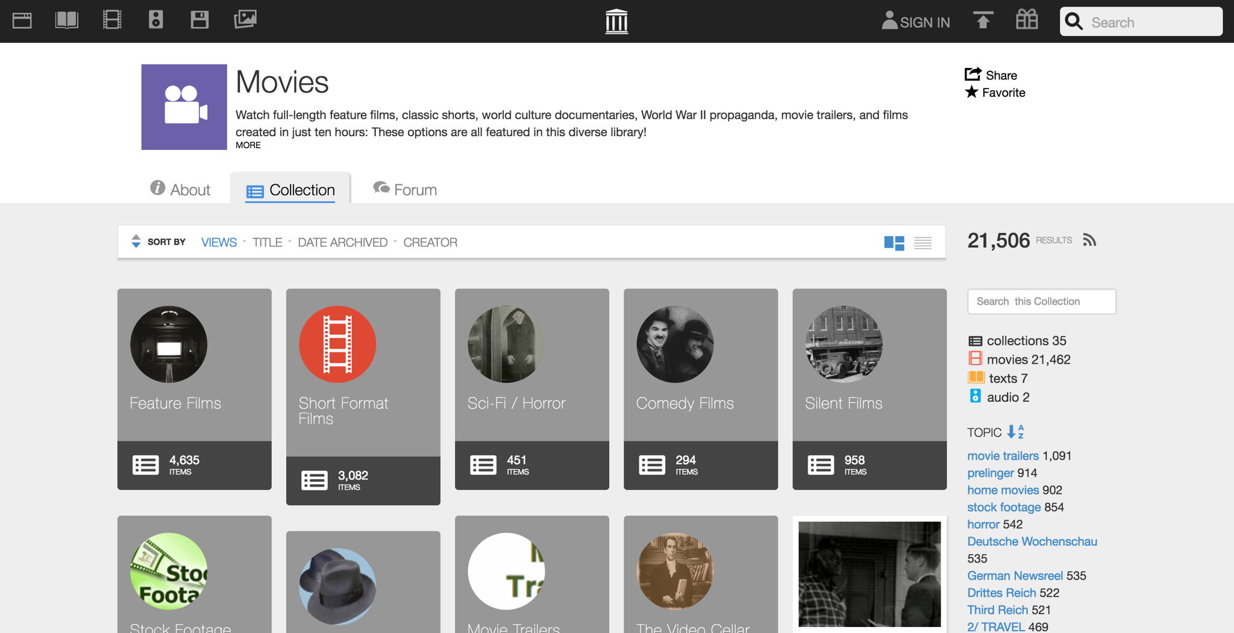Open the Audio speaker icon in top navigation
The width and height of the screenshot is (1234, 633).
click(156, 20)
